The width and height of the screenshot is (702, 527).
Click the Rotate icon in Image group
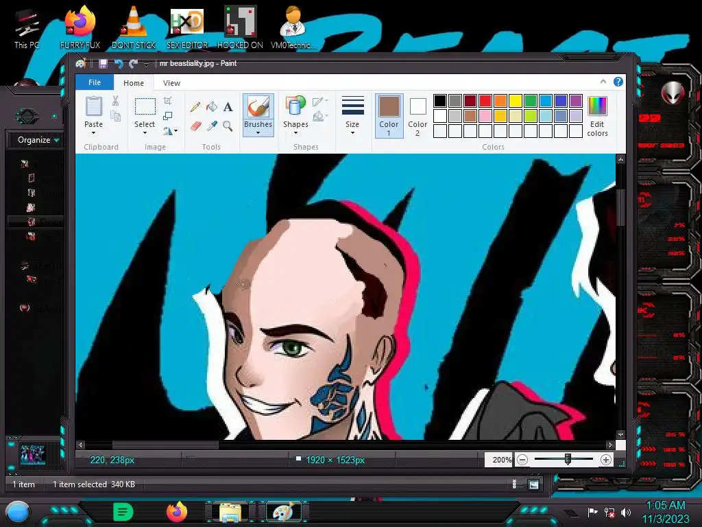pyautogui.click(x=167, y=131)
